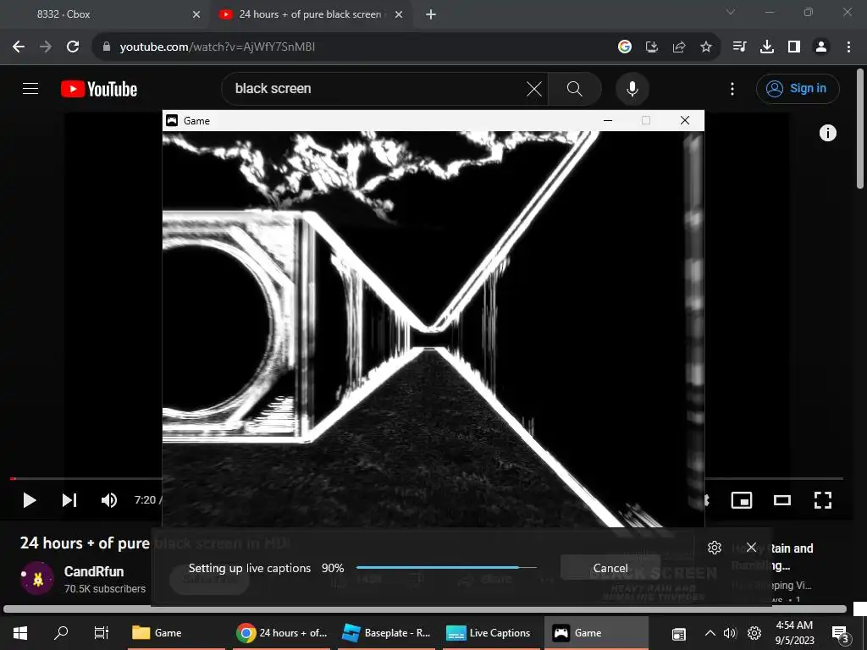This screenshot has height=650, width=867.
Task: Open tray settings gear icon
Action: pyautogui.click(x=754, y=633)
